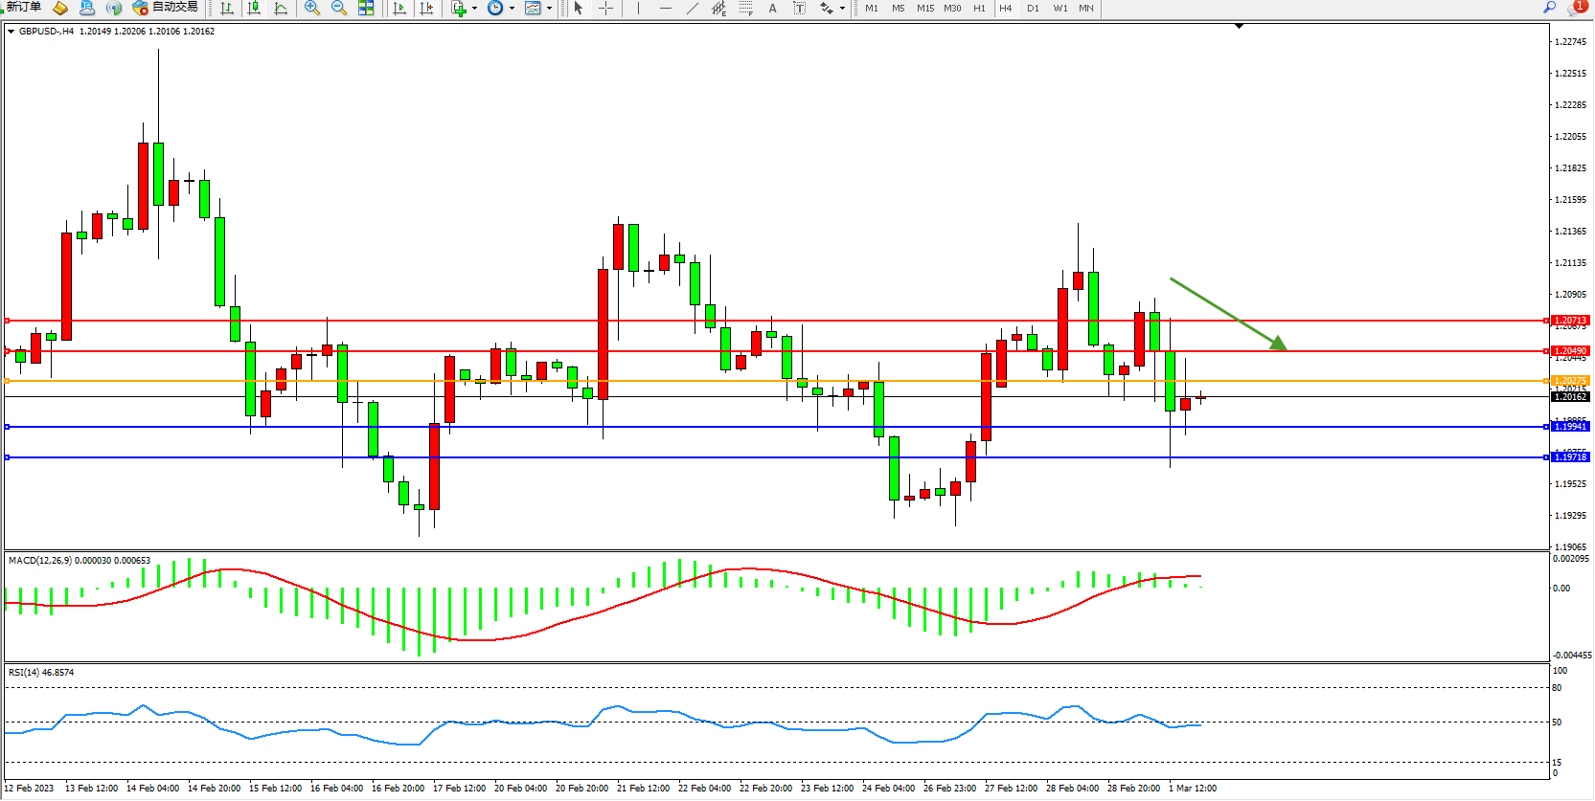Expand the templates dropdown arrow
The height and width of the screenshot is (801, 1595).
point(549,9)
